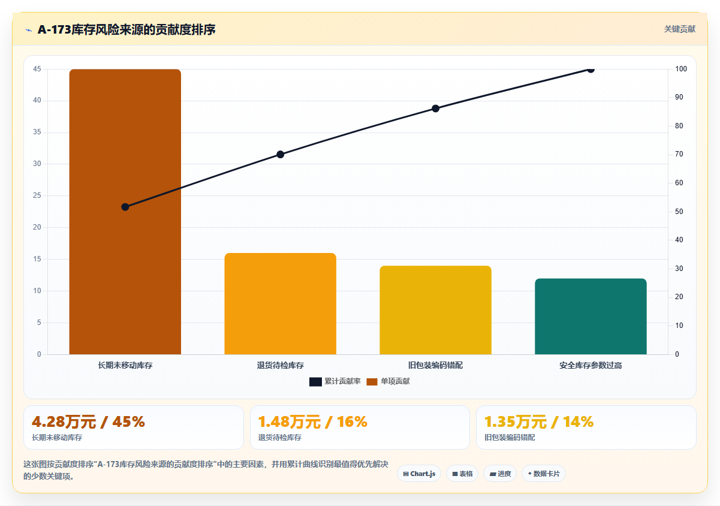
Task: Click the chart title A-173库存风险来源的贡献度排序
Action: (126, 29)
